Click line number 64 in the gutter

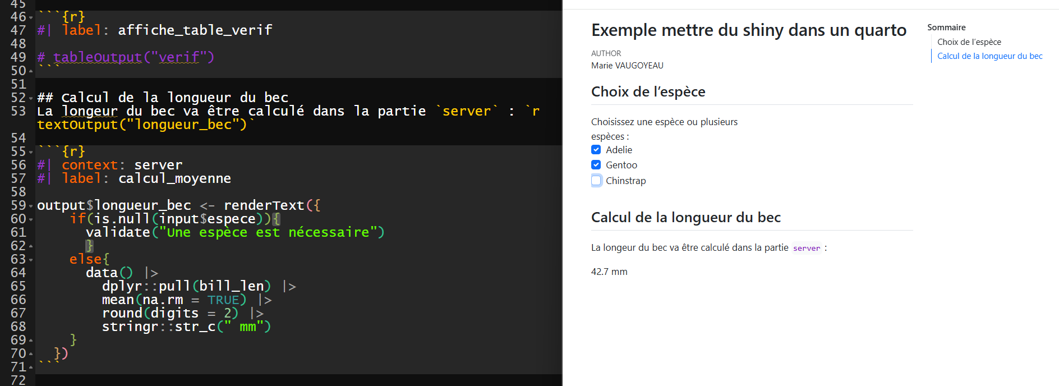(x=19, y=273)
